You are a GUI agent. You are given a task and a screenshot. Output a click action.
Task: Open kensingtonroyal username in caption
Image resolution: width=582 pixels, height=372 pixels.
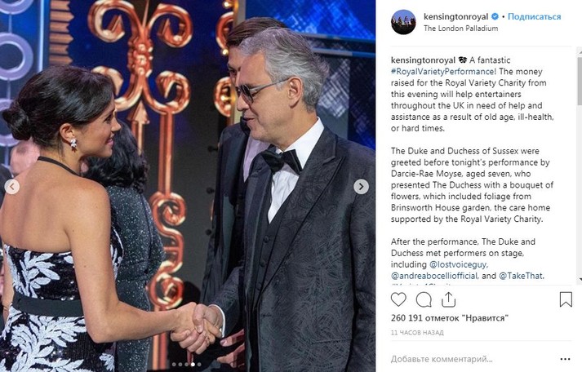point(423,60)
